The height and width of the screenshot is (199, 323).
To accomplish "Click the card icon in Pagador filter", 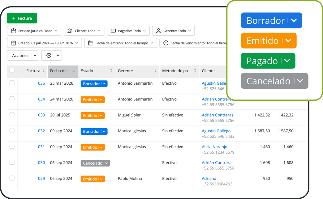I will point(113,31).
